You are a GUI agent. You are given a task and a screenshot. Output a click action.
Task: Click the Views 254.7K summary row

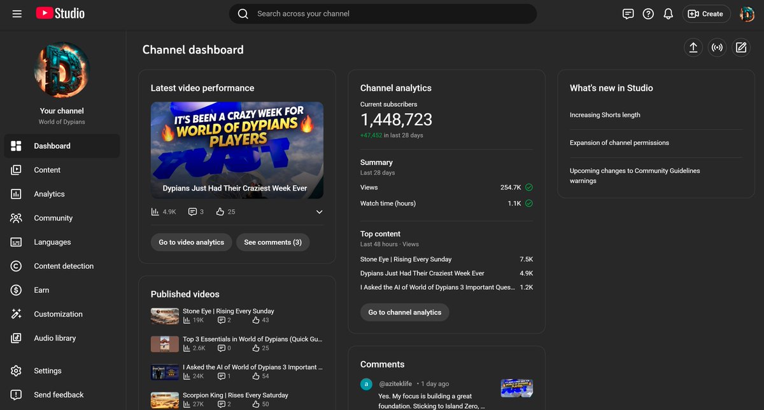tap(446, 188)
